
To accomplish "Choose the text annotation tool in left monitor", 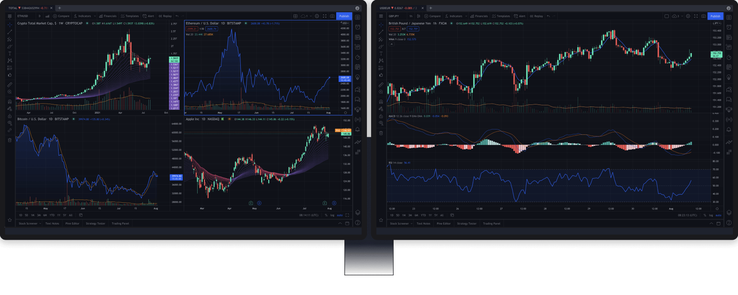I will click(10, 53).
